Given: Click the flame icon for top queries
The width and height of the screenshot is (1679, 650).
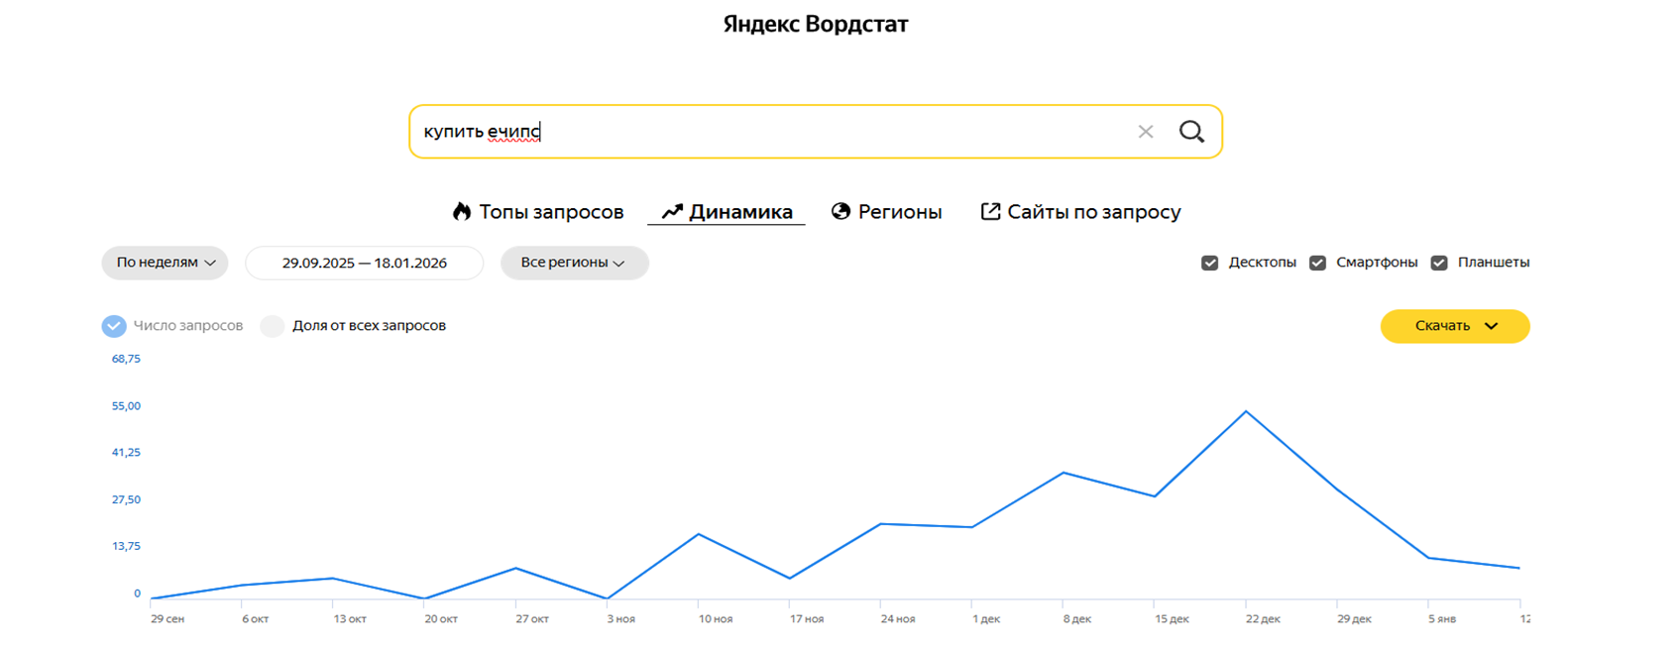Looking at the screenshot, I should pos(462,211).
